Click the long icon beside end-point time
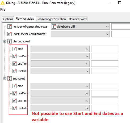130x123 pixels. pyautogui.click(x=15, y=86)
